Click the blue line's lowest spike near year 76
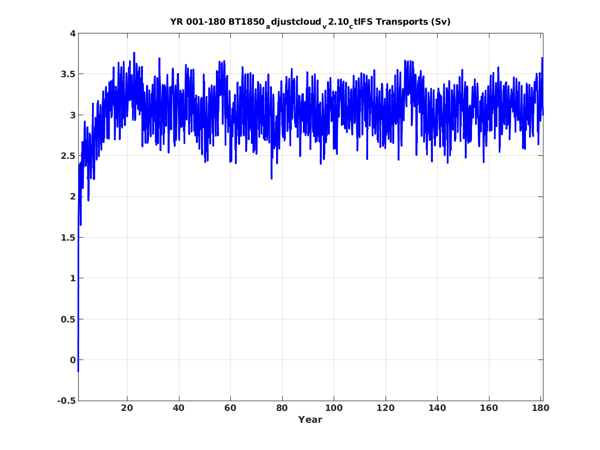This screenshot has height=450, width=600. tap(271, 178)
